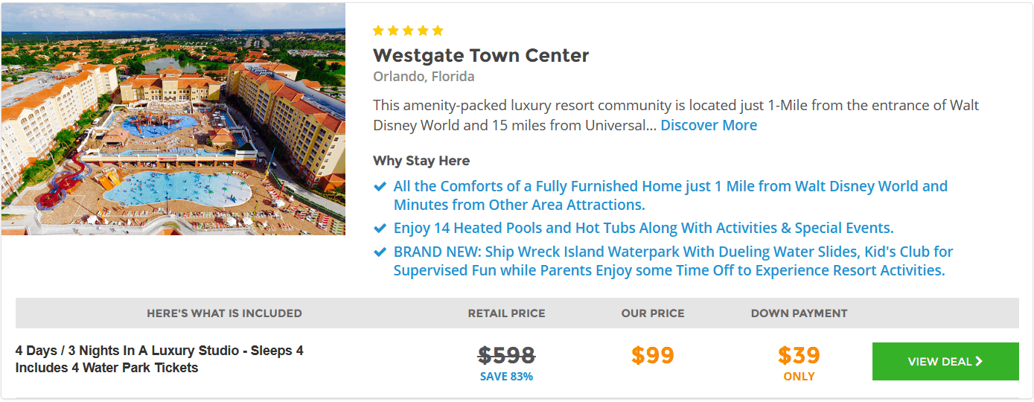Click the crossed-out $598 retail price
This screenshot has height=402, width=1034.
(506, 355)
